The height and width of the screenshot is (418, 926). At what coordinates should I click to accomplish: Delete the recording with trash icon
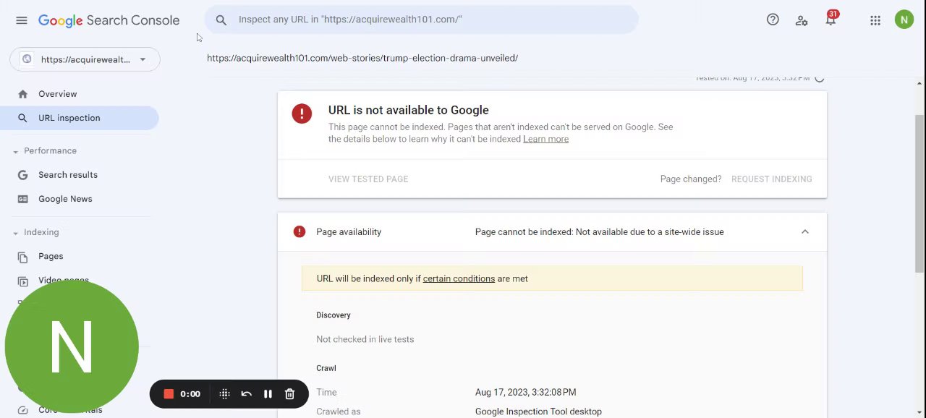coord(289,394)
